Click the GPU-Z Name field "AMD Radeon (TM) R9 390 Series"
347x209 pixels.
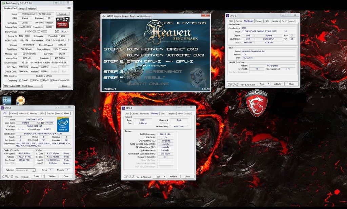pyautogui.click(x=36, y=14)
